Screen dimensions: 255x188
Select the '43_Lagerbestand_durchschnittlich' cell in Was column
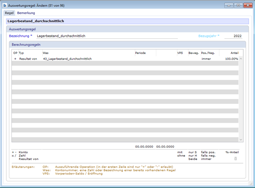pyautogui.click(x=67, y=59)
